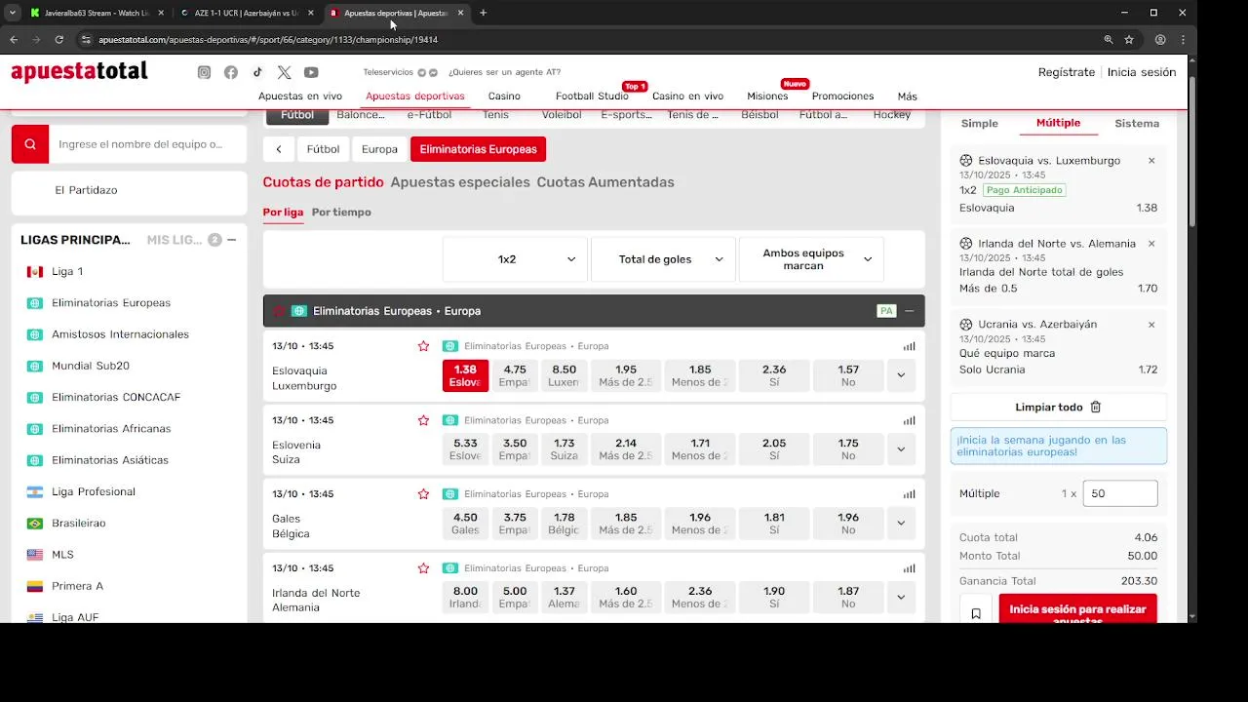
Task: Click Inicia sesión link
Action: click(x=1142, y=72)
